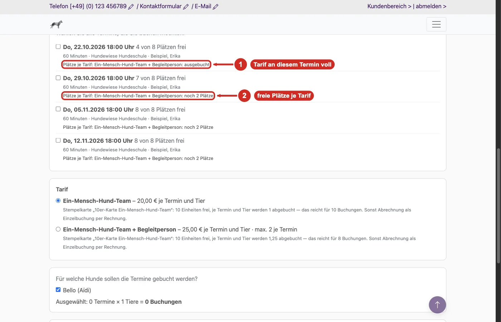This screenshot has width=501, height=322.
Task: Click '8 von 8 Plätzen frei' for 05.11.2026
Action: [160, 109]
